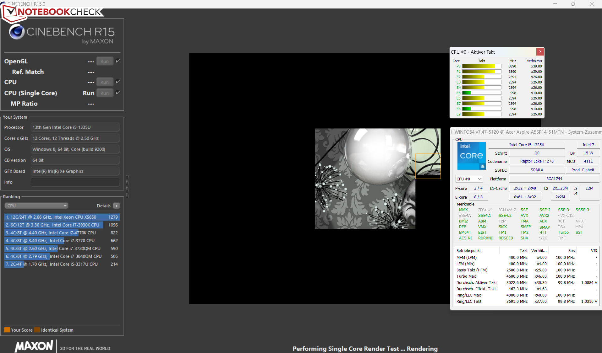
Task: Click the orange Your Score legend swatch
Action: (7, 330)
